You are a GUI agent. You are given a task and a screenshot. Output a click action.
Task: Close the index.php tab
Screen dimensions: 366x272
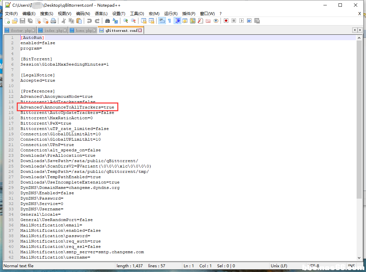pyautogui.click(x=65, y=30)
